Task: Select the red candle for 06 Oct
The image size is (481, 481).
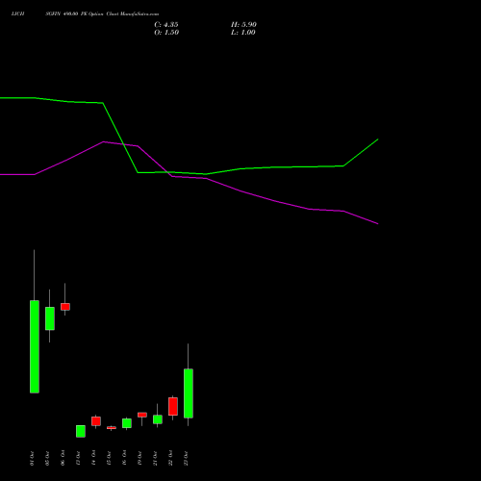Action: 65,307
